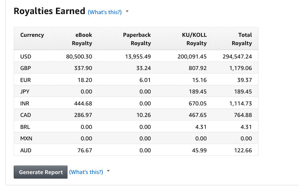Click the Total Royalty column header
Screen dimensions: 299x192
coord(242,39)
